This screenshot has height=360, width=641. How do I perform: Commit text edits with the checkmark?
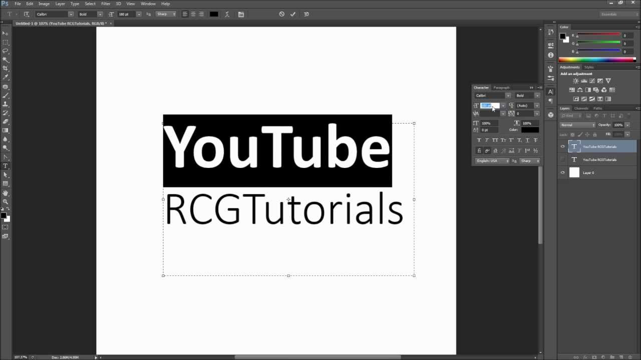(x=293, y=14)
